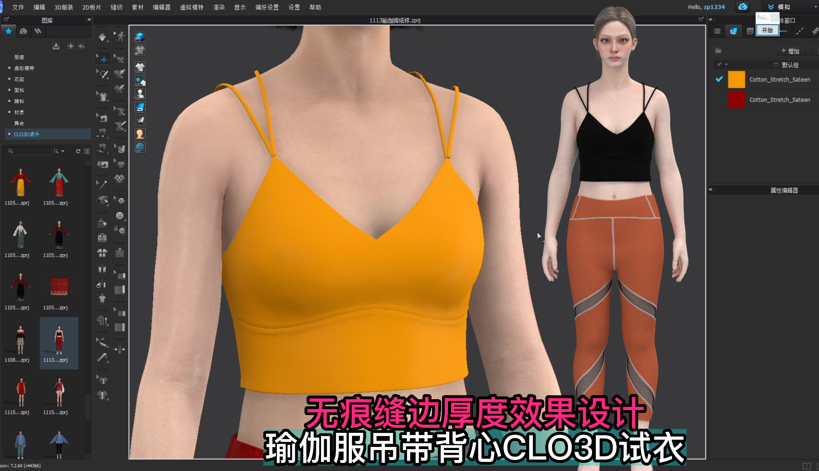Toggle avatar display eye icon
Screen dimensions: 819x471
click(140, 94)
